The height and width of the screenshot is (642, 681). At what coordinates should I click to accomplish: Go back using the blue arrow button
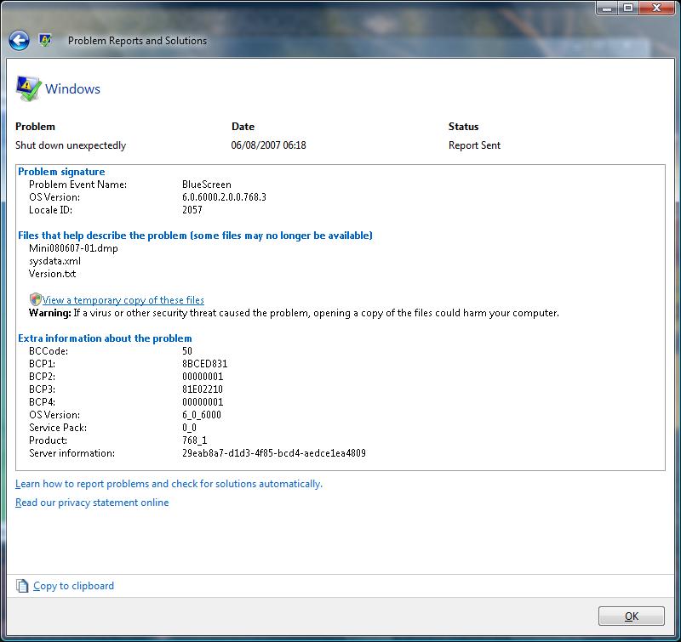point(19,41)
